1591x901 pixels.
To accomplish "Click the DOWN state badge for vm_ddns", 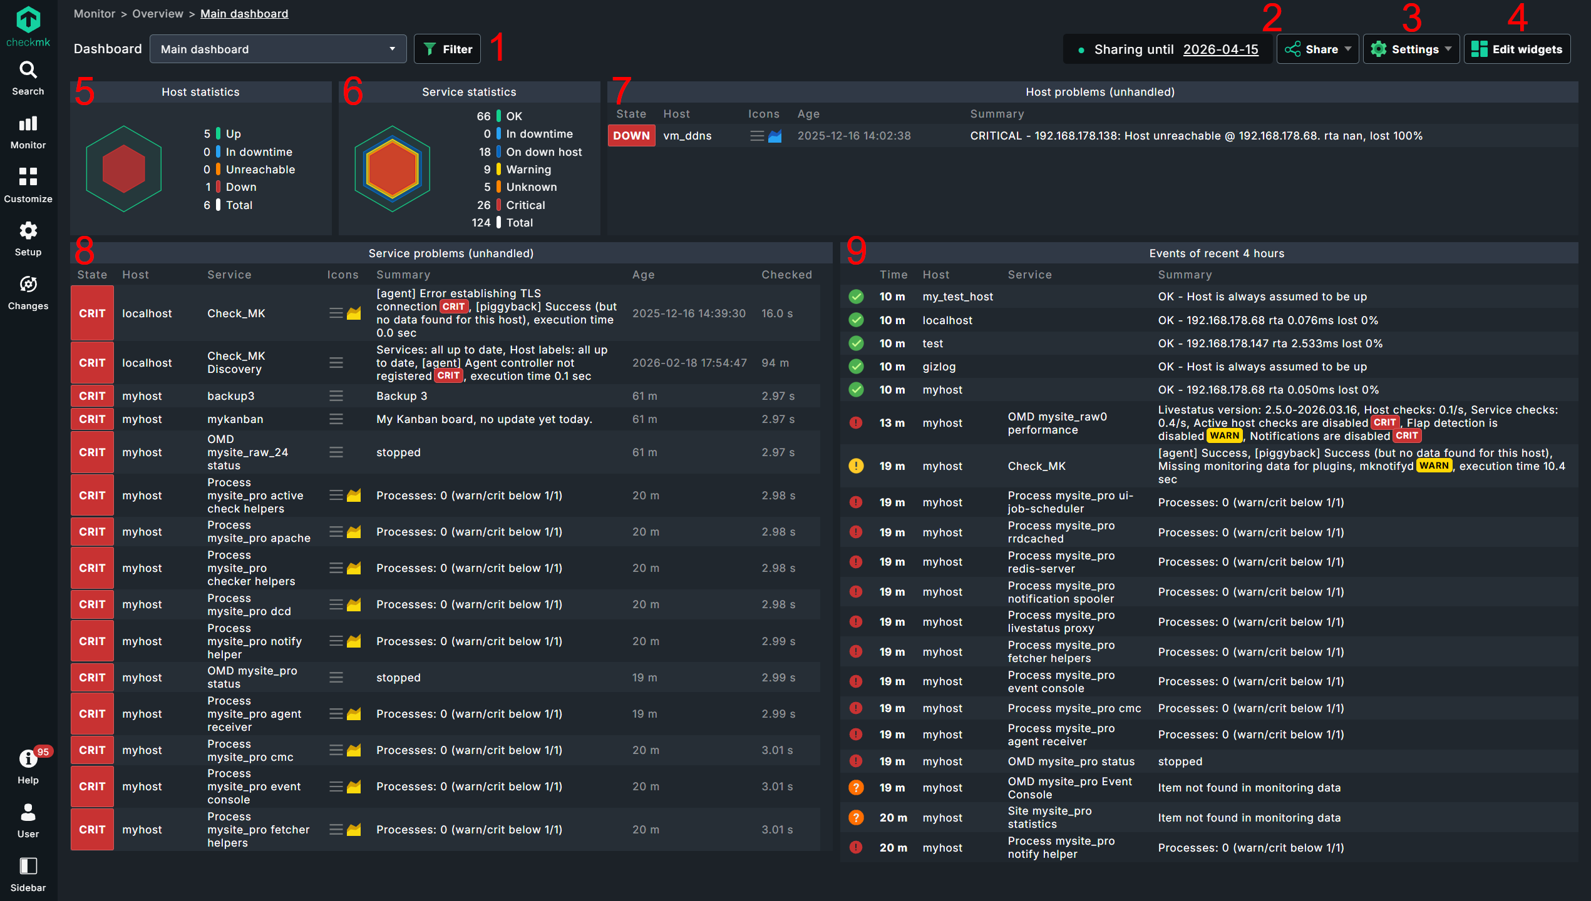I will click(631, 136).
